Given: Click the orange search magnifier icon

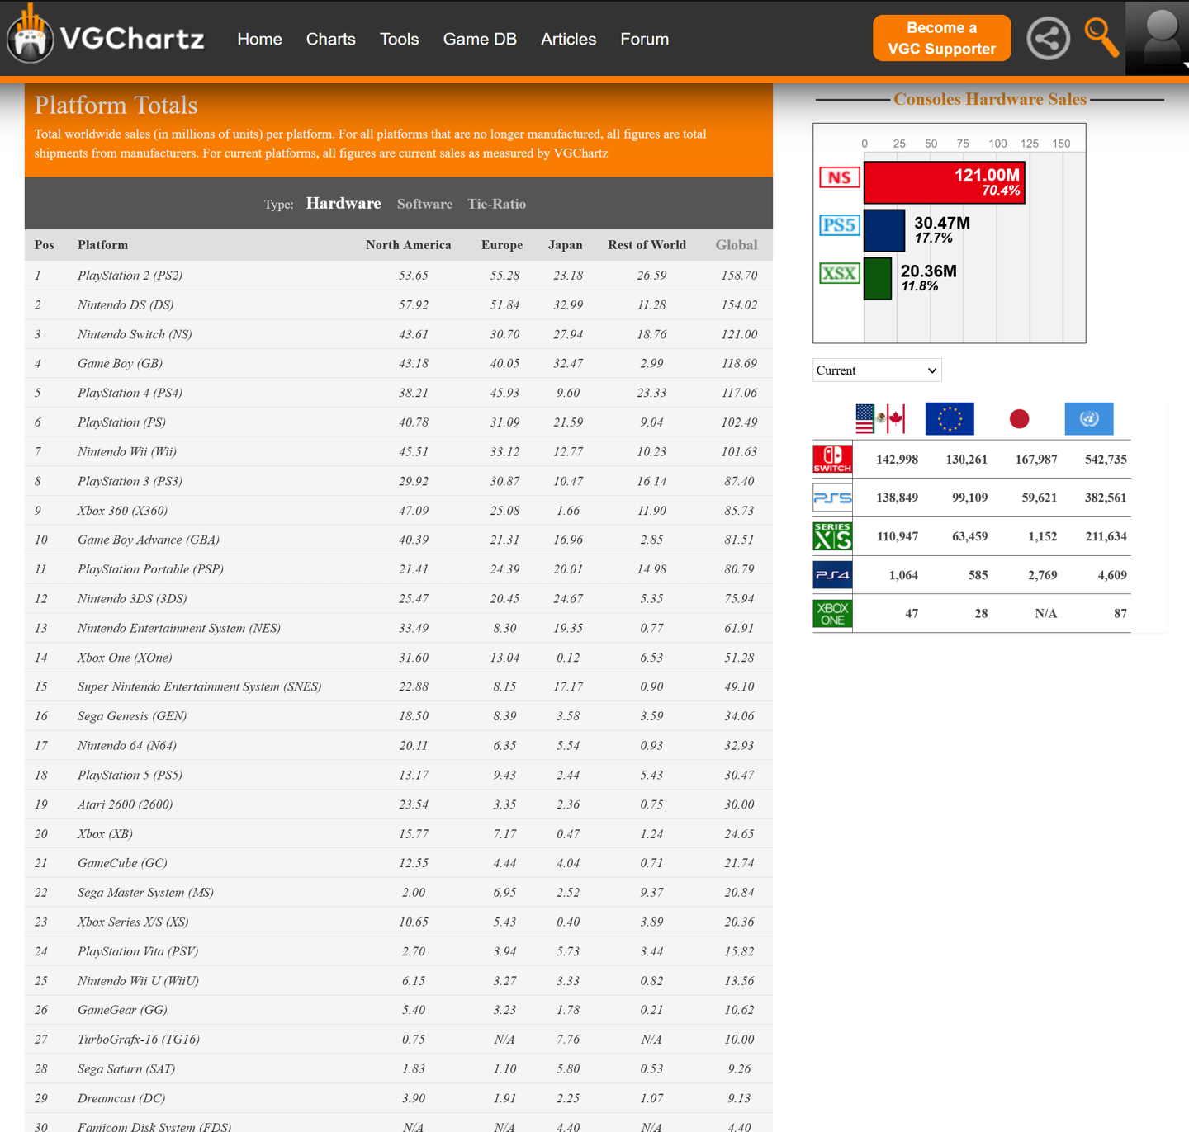Looking at the screenshot, I should (1101, 38).
